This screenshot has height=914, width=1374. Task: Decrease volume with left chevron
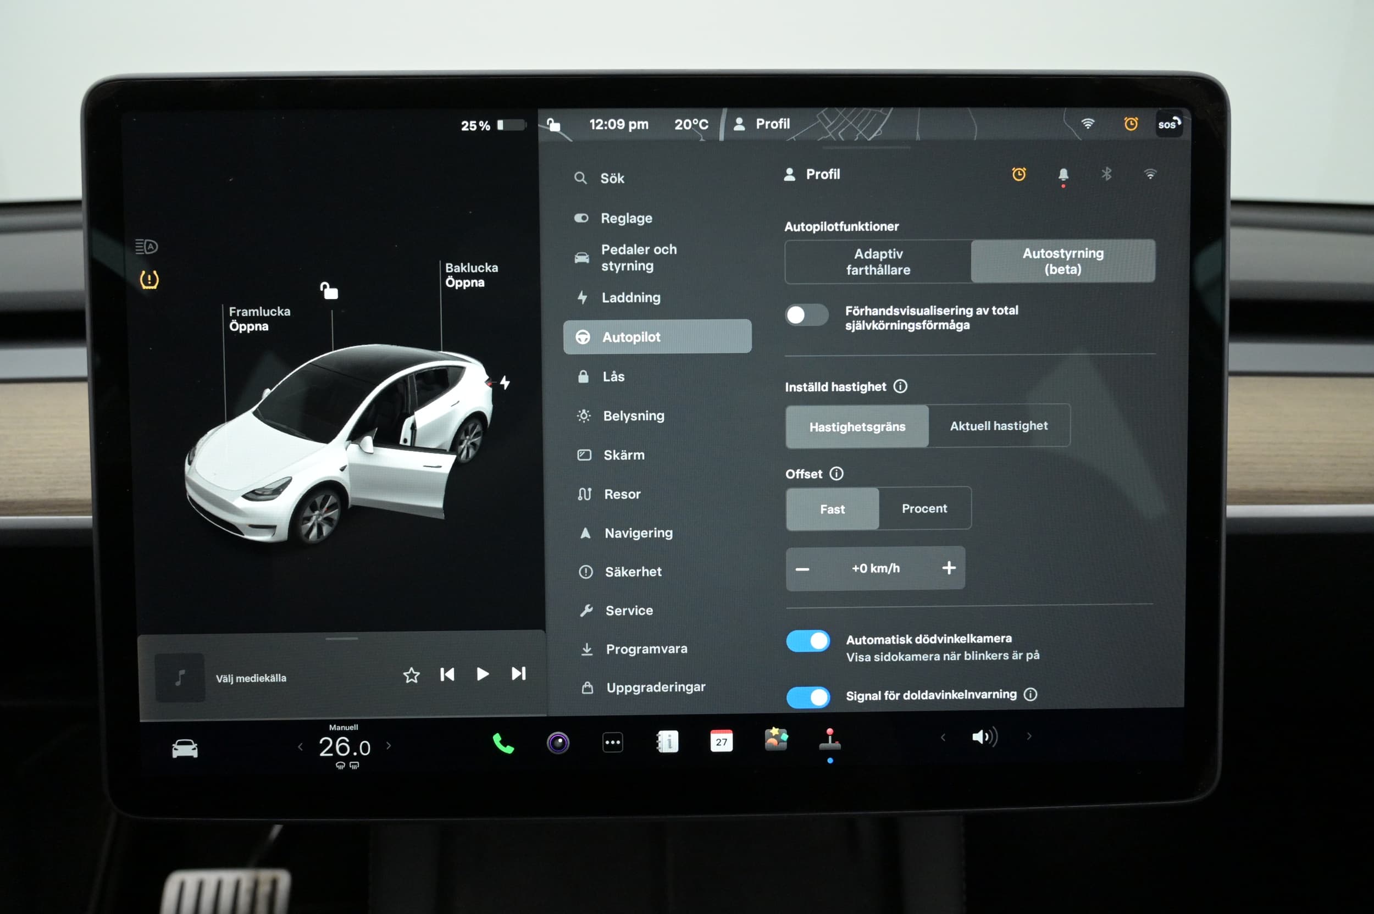tap(943, 738)
